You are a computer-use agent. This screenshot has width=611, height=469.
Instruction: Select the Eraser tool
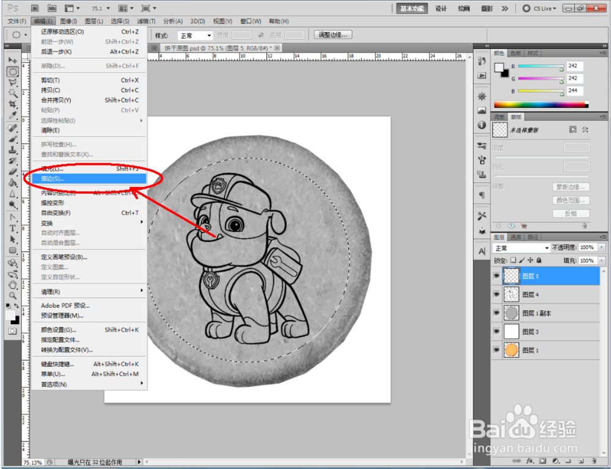[12, 172]
